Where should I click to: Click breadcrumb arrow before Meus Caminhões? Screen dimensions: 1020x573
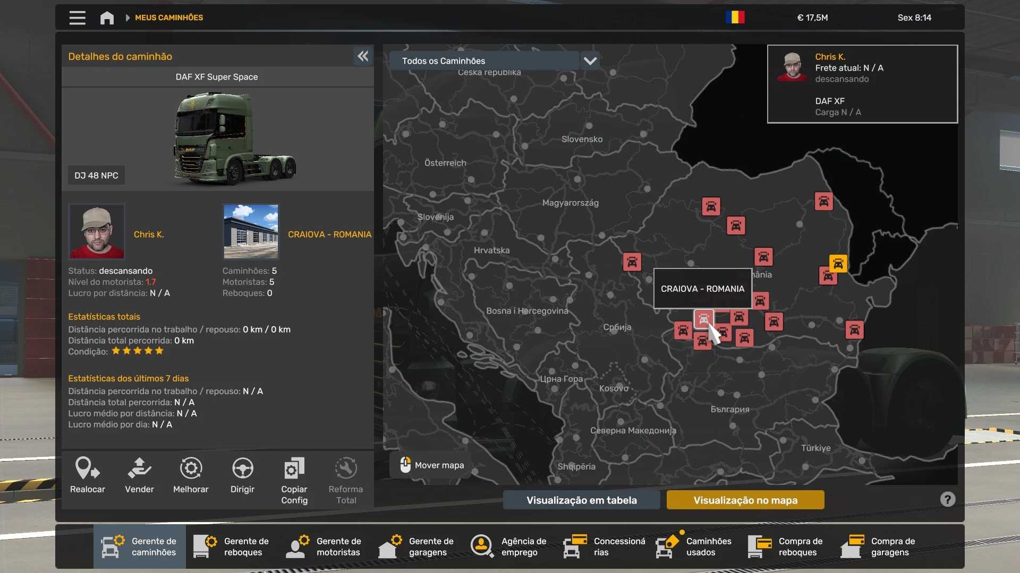pyautogui.click(x=127, y=18)
